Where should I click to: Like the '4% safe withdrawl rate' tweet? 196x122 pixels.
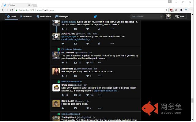click(88, 44)
